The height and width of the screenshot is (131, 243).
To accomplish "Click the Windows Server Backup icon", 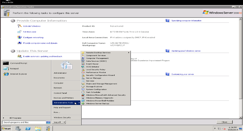I will [x=83, y=104].
